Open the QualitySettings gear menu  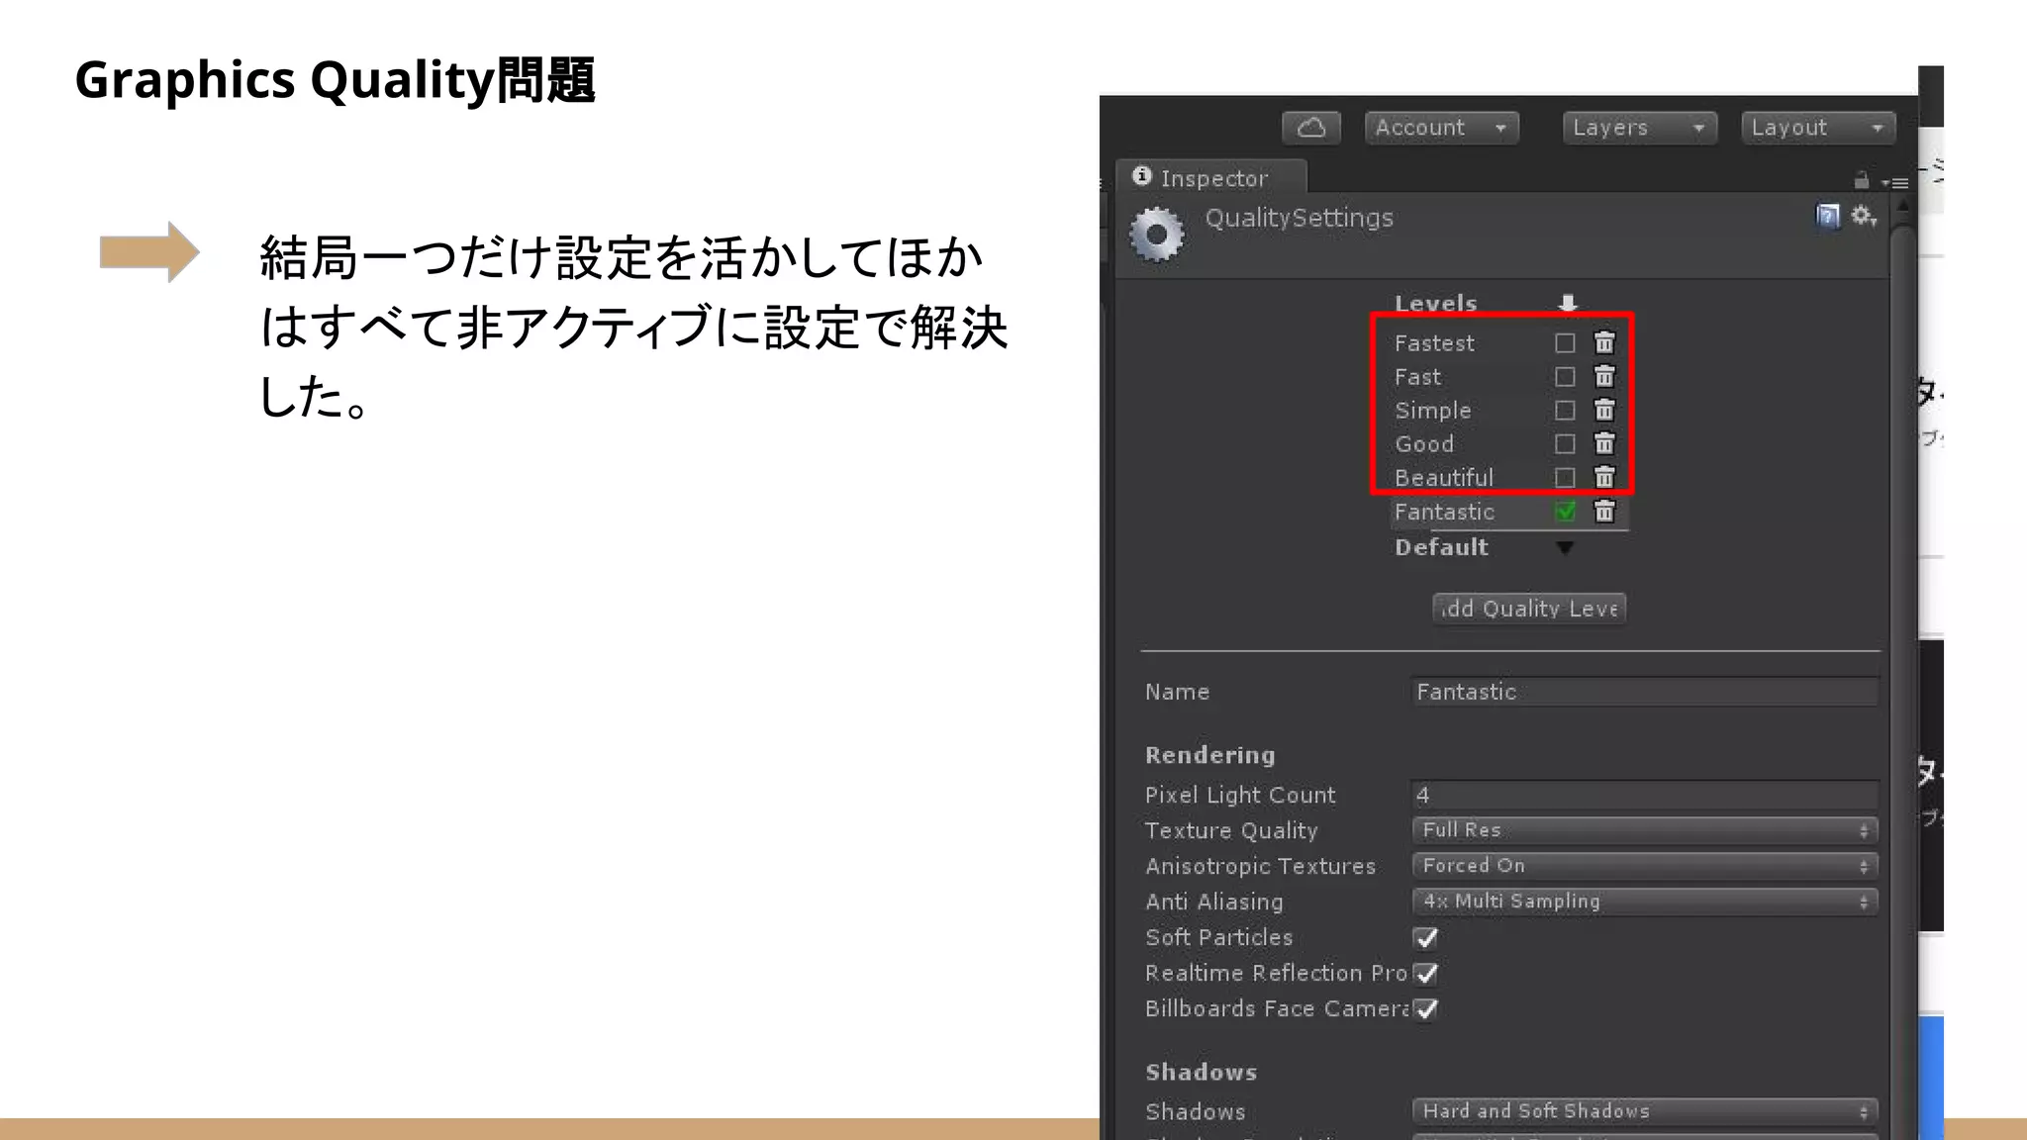click(x=1864, y=216)
